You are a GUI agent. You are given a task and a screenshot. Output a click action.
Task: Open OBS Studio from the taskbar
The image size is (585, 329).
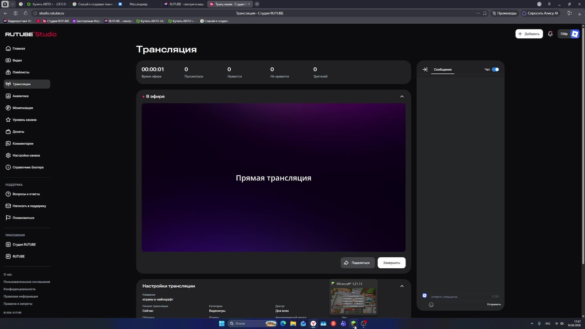(x=363, y=324)
